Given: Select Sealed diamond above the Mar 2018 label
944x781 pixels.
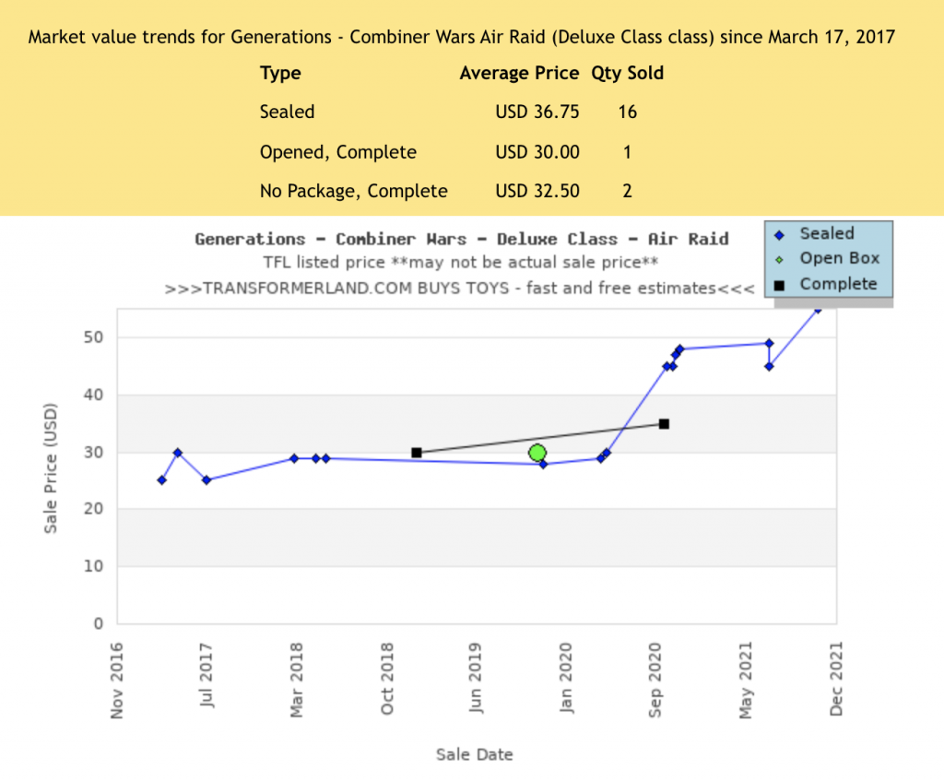Looking at the screenshot, I should (x=294, y=458).
